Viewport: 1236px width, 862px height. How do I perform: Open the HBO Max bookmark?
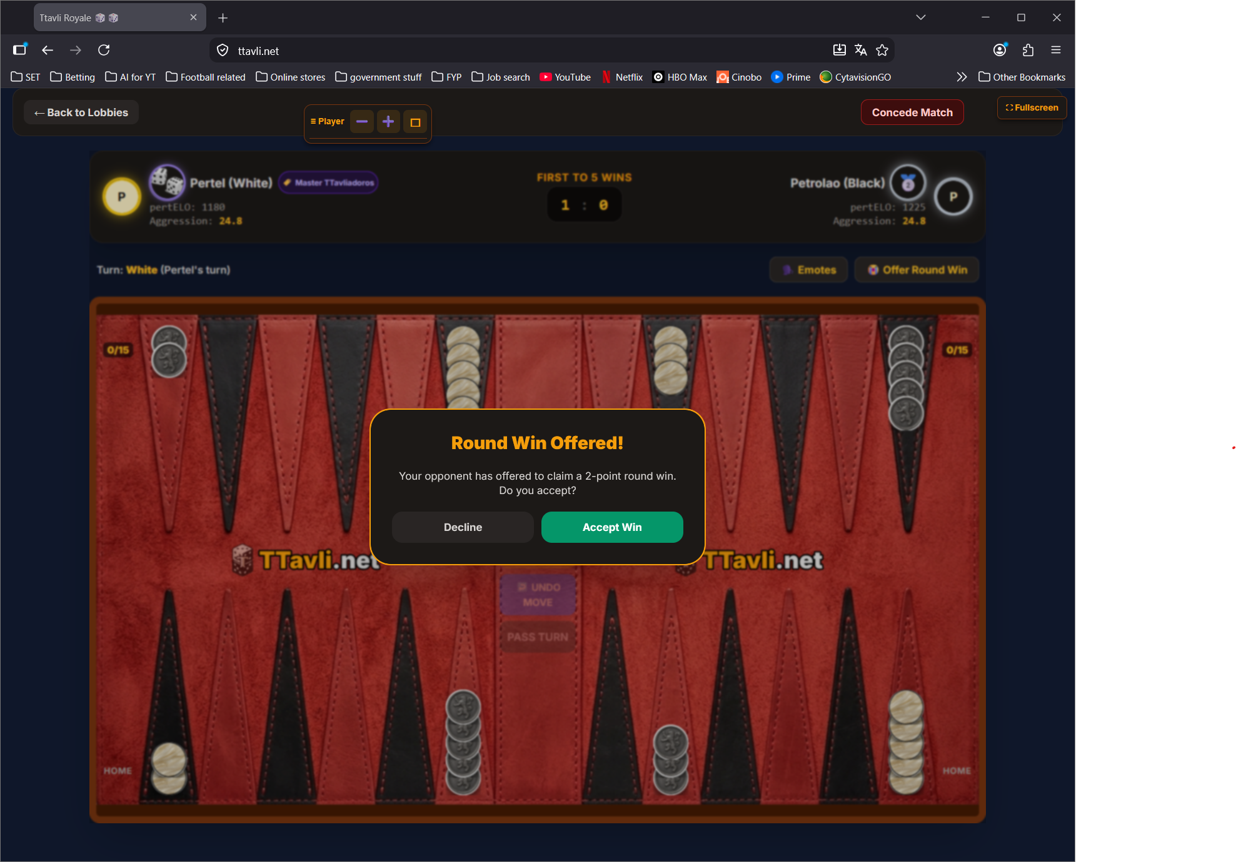[x=680, y=77]
